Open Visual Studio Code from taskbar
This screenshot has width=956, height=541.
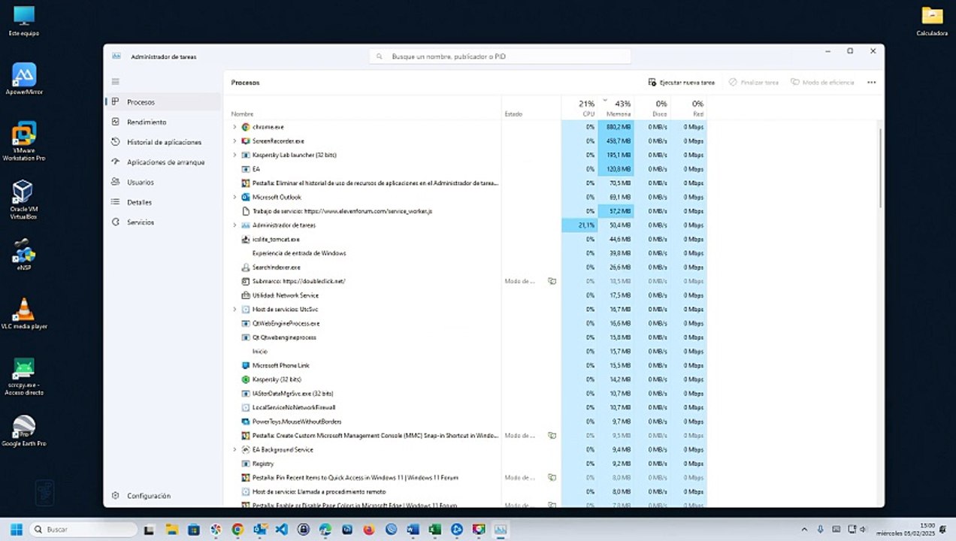(281, 529)
